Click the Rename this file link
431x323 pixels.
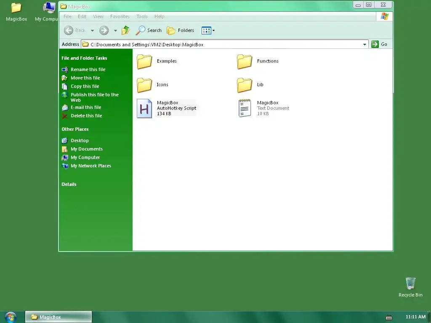pyautogui.click(x=88, y=69)
